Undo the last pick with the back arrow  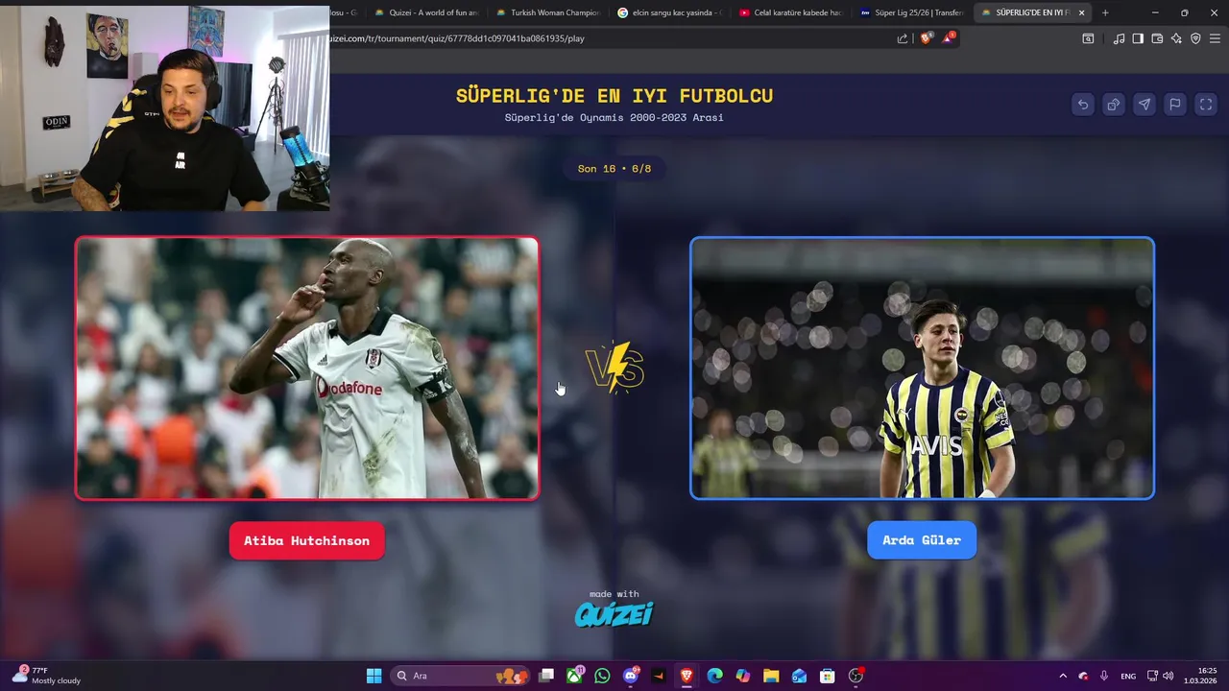tap(1083, 105)
